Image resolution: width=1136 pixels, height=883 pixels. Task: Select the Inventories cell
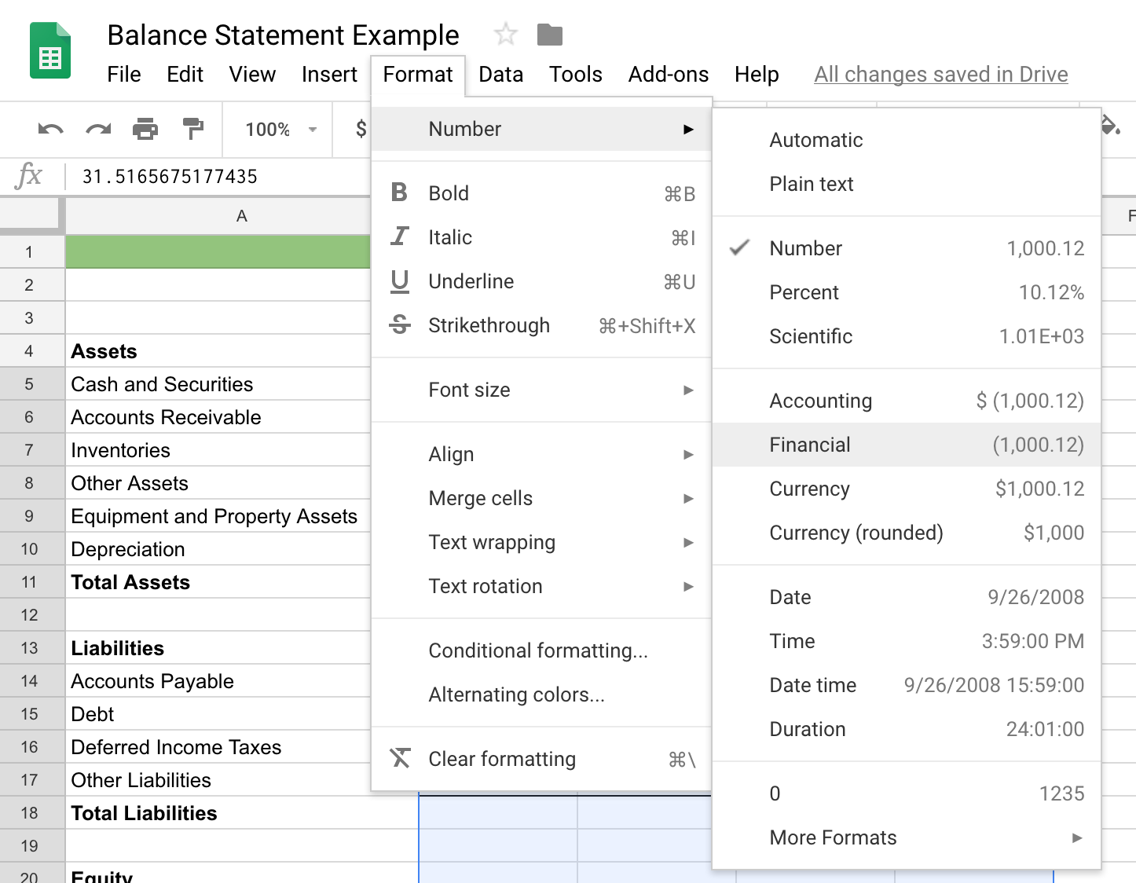tap(218, 450)
